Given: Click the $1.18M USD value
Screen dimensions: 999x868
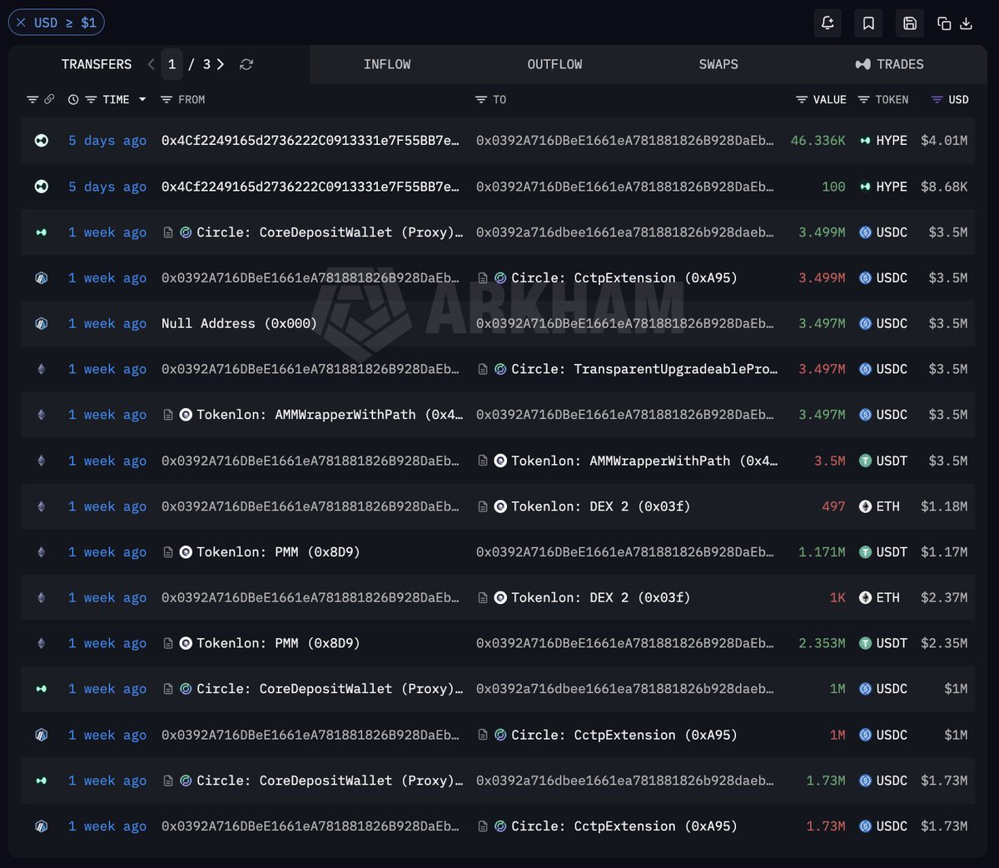Looking at the screenshot, I should 944,506.
